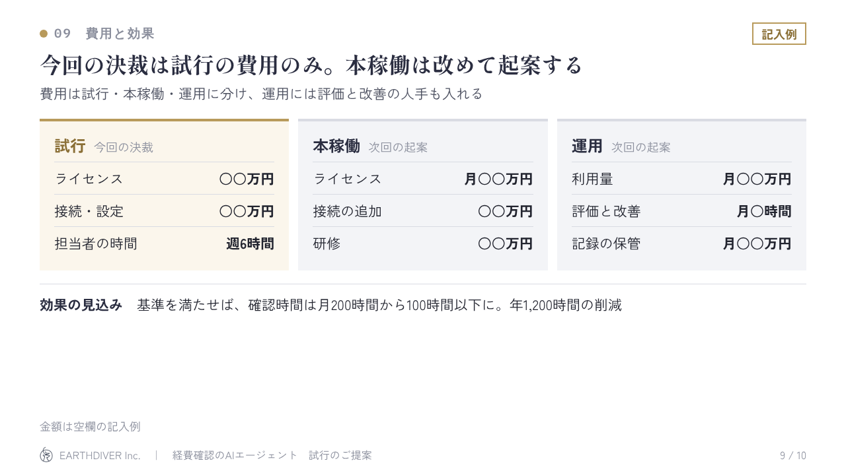Click the 接続の追加 row label
846x475 pixels.
click(x=347, y=211)
